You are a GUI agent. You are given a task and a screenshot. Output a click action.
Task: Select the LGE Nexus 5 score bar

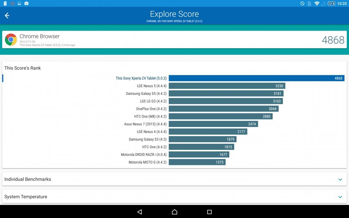[x=227, y=86]
